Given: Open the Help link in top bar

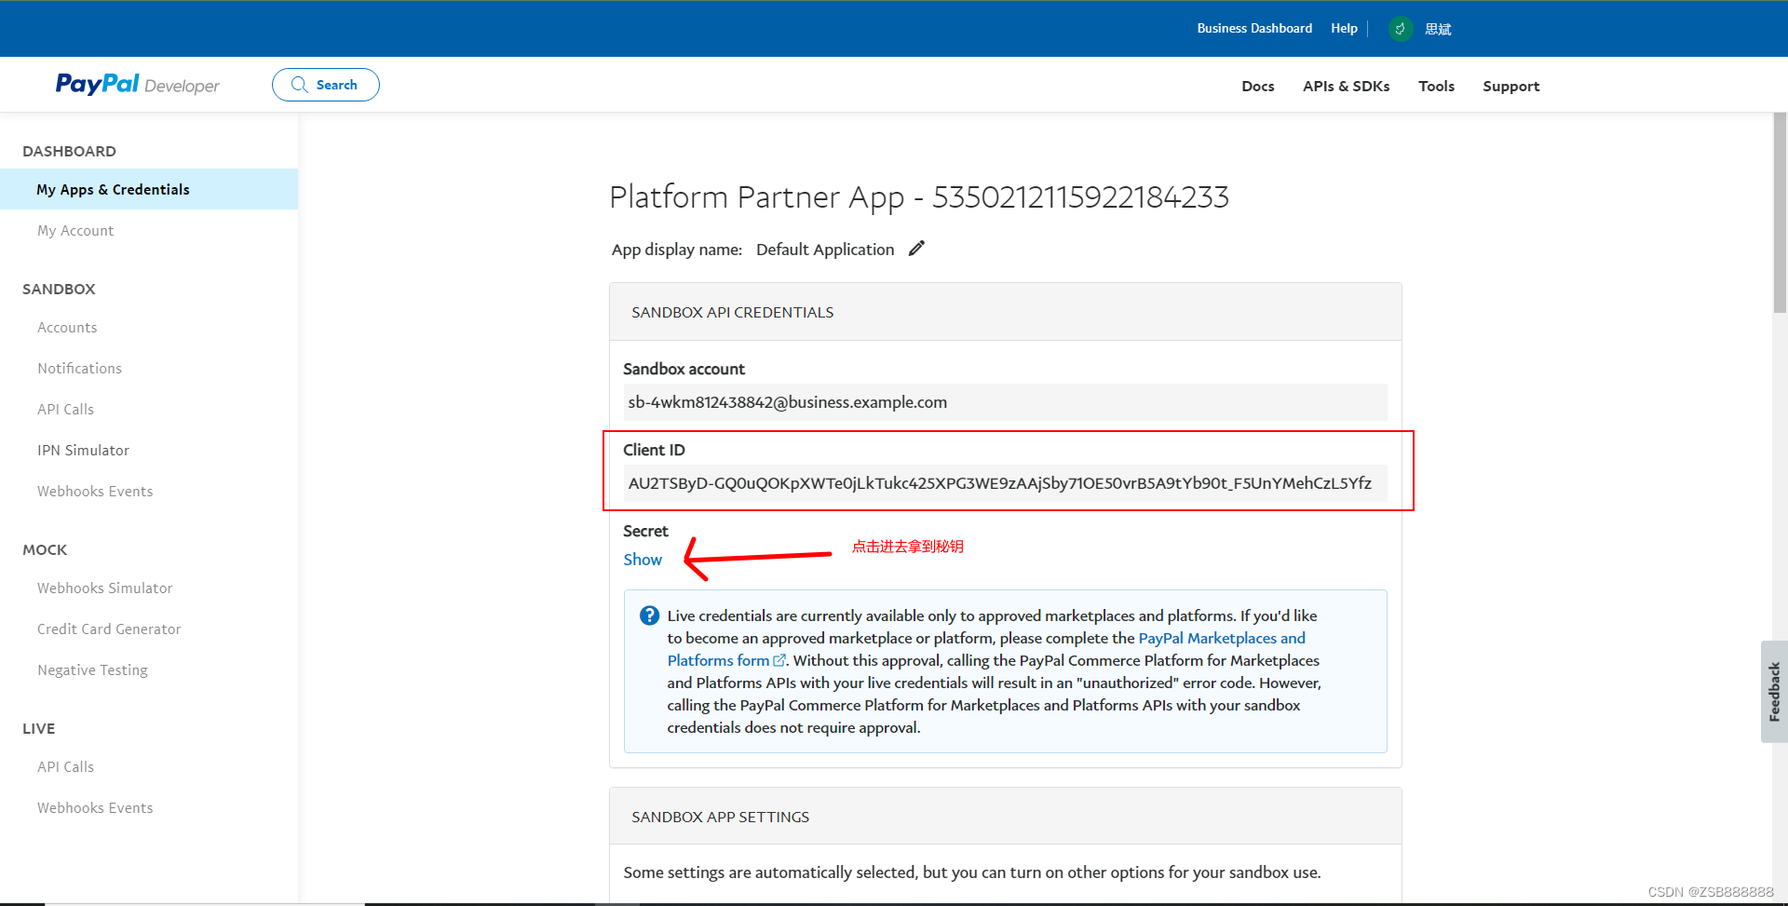Looking at the screenshot, I should (1344, 29).
